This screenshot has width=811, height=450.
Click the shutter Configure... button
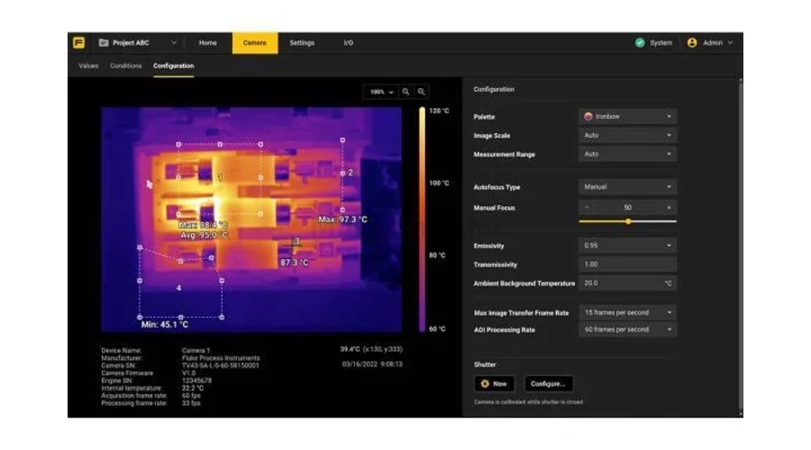tap(548, 384)
